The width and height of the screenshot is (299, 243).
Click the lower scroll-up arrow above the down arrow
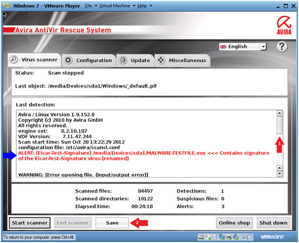click(x=279, y=168)
